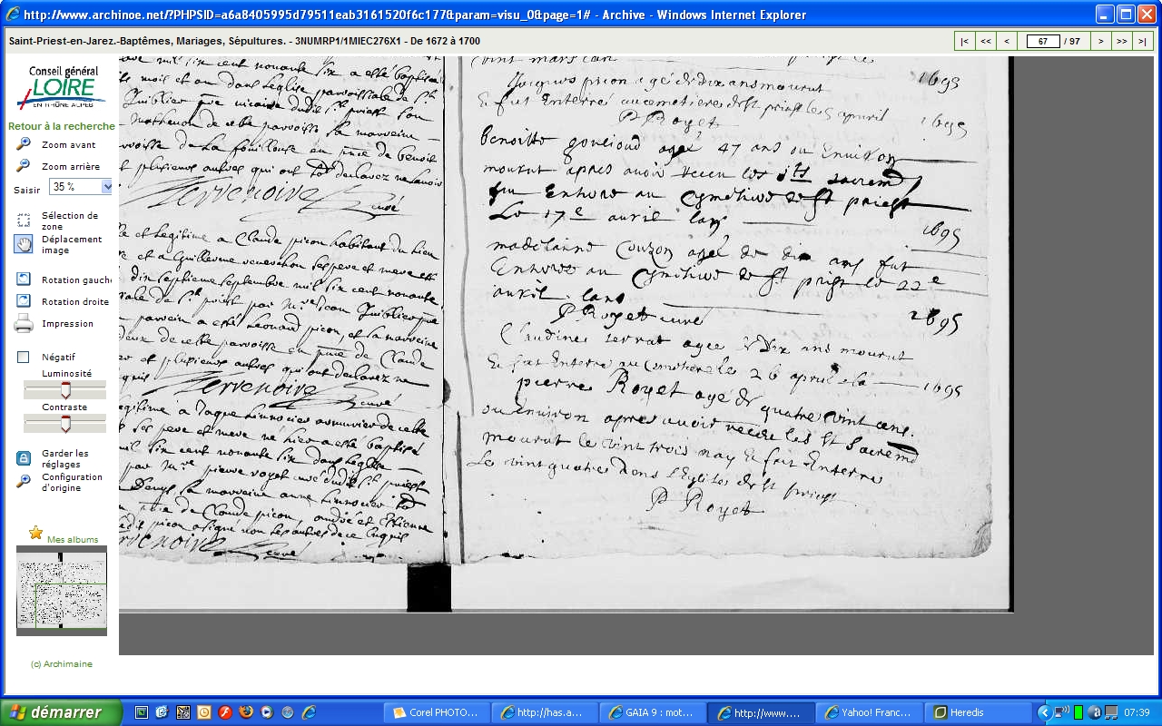The height and width of the screenshot is (726, 1162).
Task: Open Retour à la recherche link
Action: (62, 126)
